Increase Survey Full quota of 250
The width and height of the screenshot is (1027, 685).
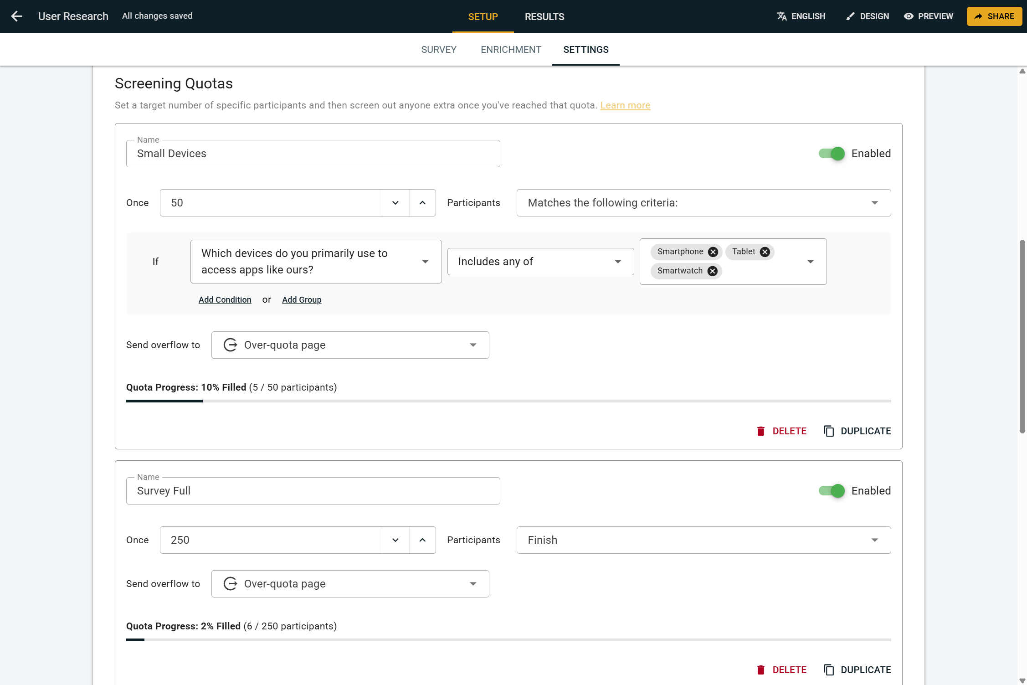(422, 540)
